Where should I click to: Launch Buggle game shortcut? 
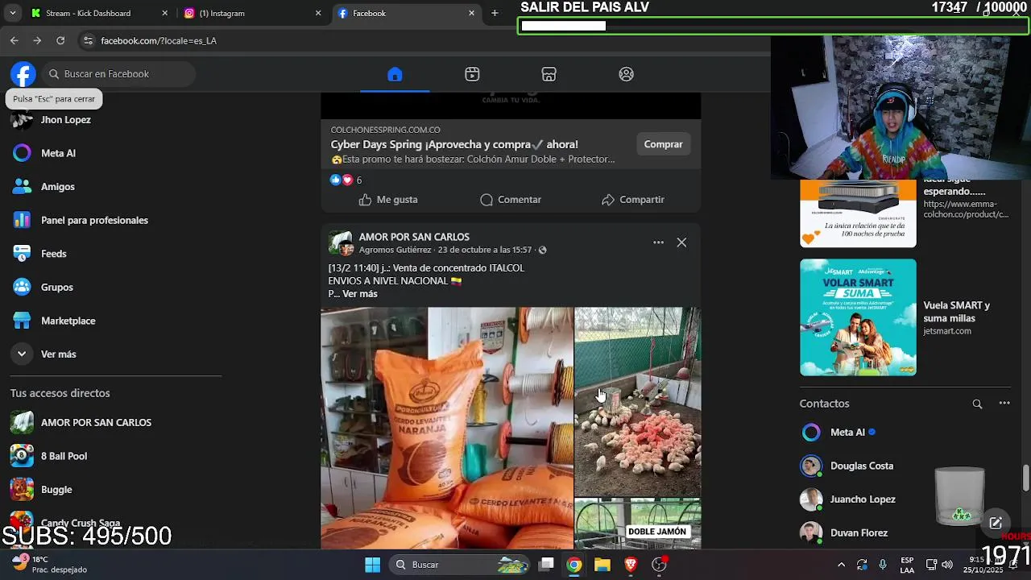56,490
